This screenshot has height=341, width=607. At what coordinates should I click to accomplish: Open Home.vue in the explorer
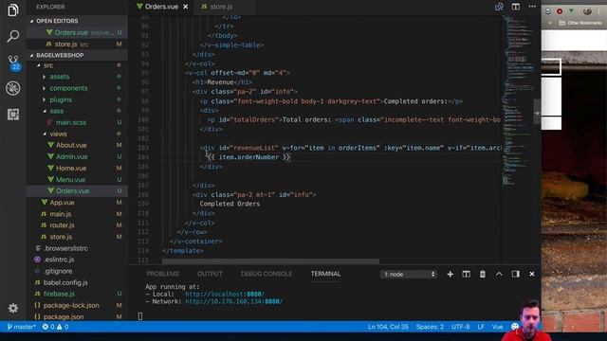71,169
